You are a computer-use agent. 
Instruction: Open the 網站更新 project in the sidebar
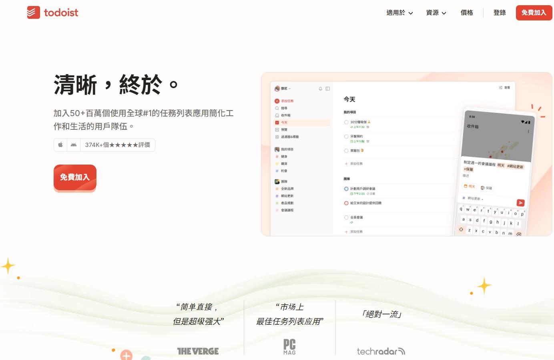coord(284,196)
